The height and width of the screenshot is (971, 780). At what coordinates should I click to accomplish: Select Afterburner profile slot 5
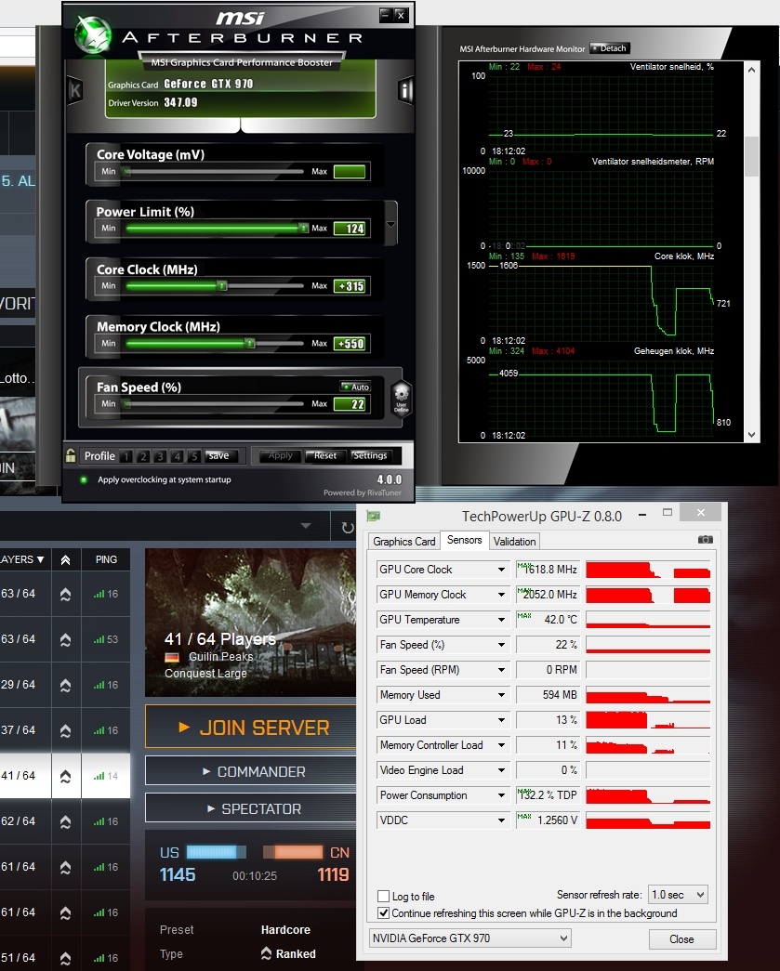[194, 456]
